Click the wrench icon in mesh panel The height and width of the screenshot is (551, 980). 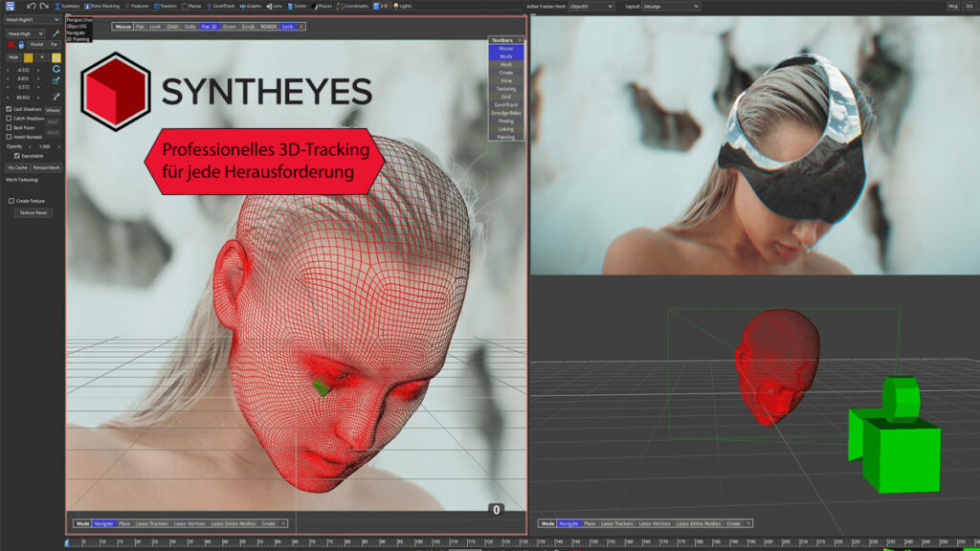pyautogui.click(x=56, y=97)
